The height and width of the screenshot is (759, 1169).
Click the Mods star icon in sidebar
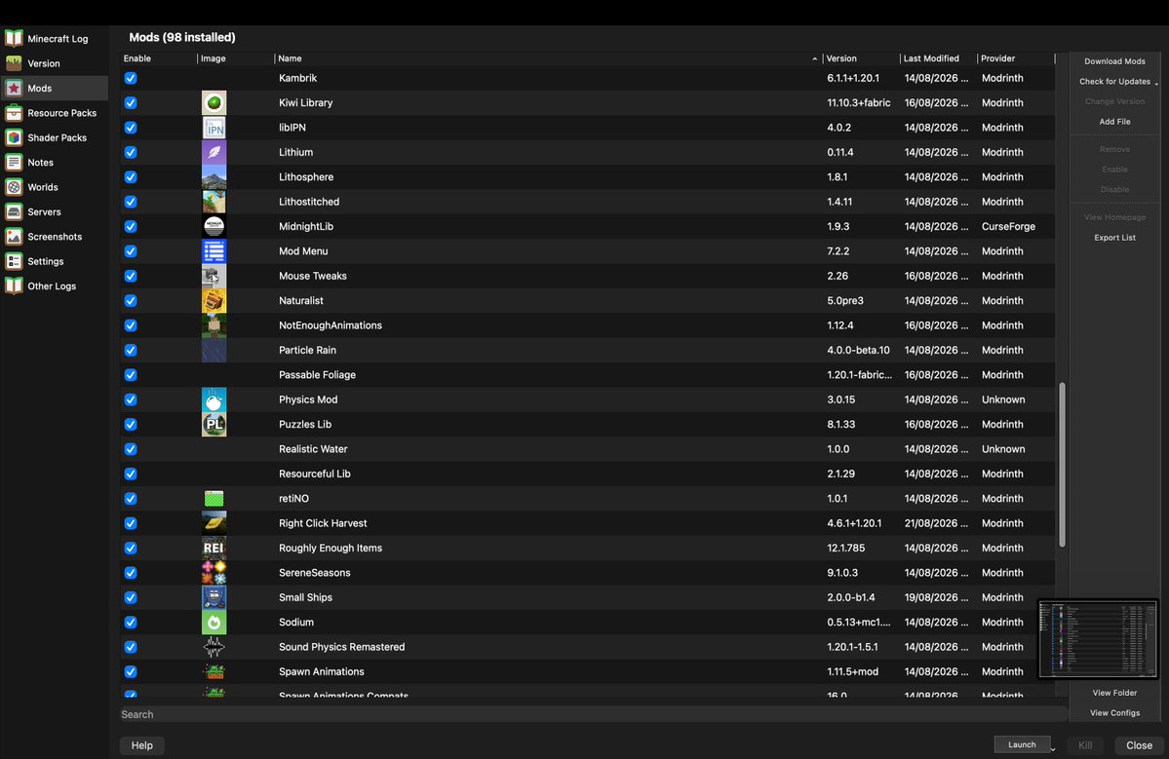(14, 88)
